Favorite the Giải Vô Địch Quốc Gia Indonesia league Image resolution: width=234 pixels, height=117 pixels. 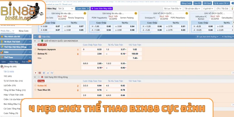pos(39,41)
